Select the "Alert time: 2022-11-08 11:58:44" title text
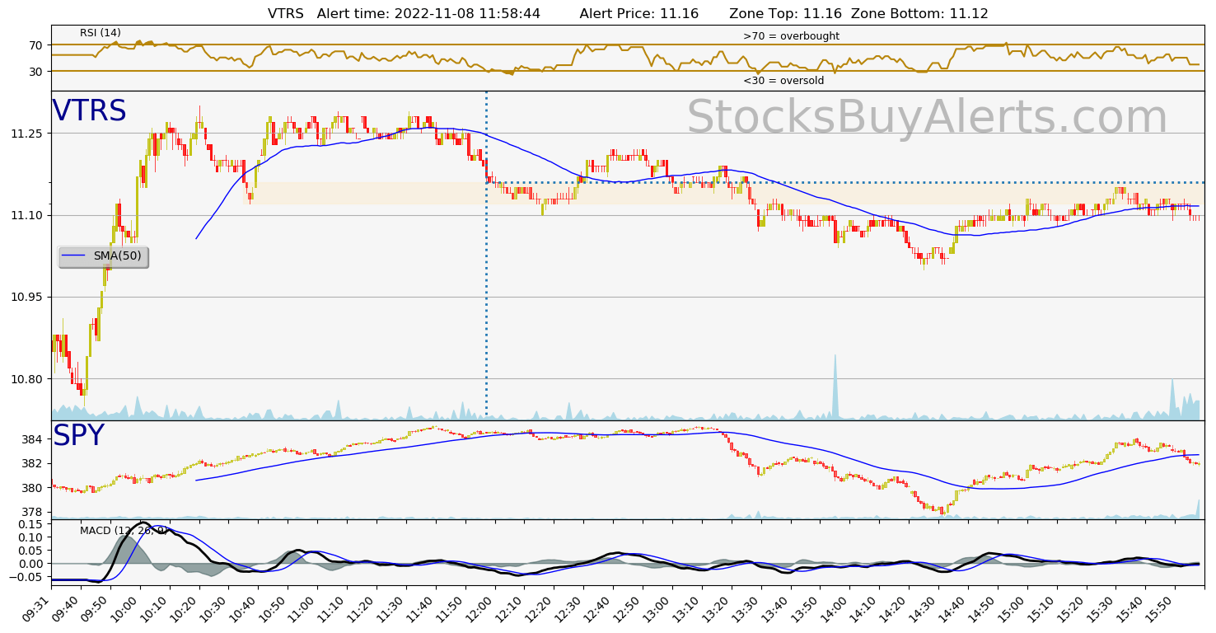This screenshot has width=1216, height=633. [x=428, y=14]
